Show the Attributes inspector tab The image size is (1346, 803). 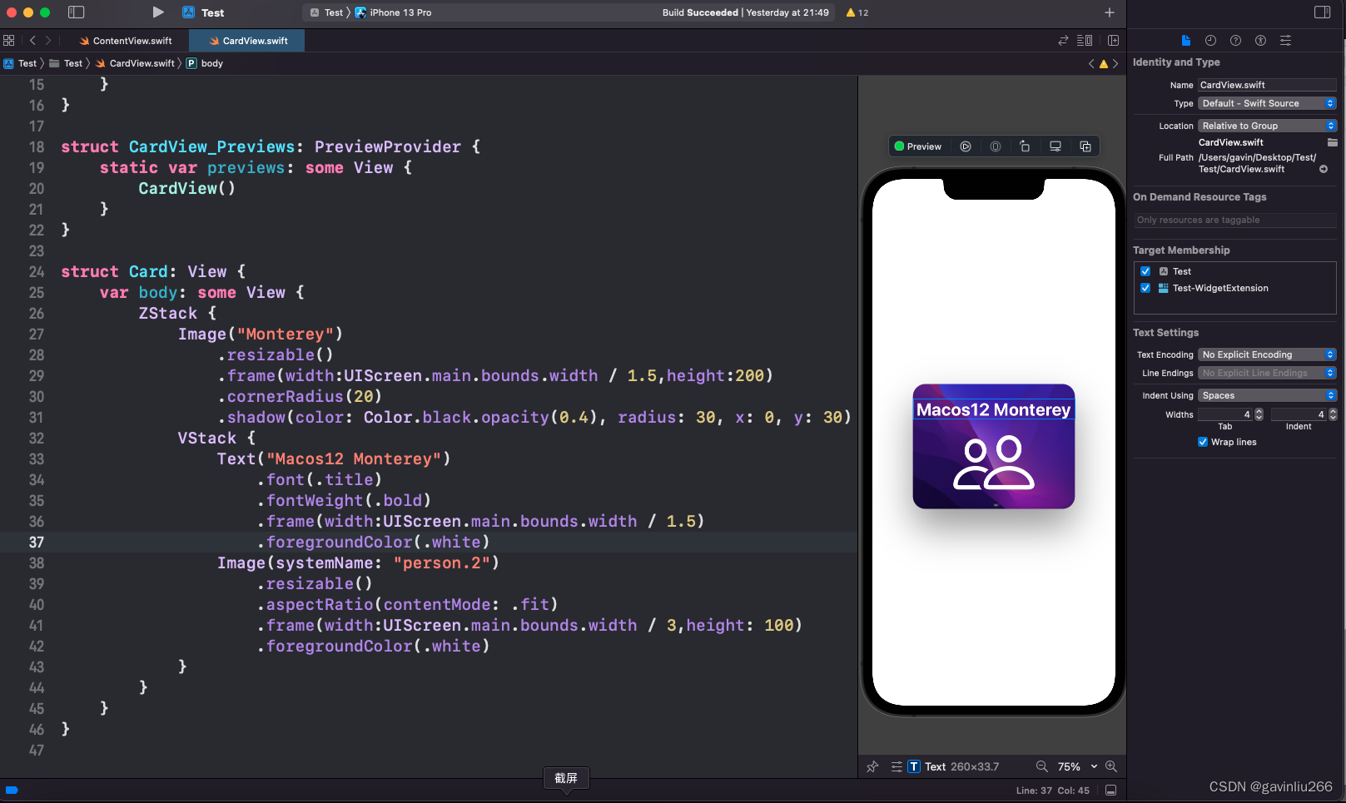point(1285,40)
